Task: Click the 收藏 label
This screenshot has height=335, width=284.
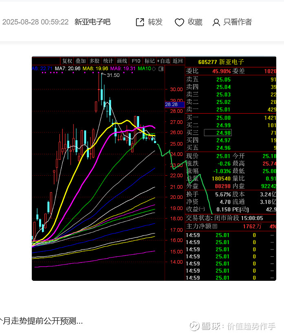Action: pyautogui.click(x=195, y=22)
